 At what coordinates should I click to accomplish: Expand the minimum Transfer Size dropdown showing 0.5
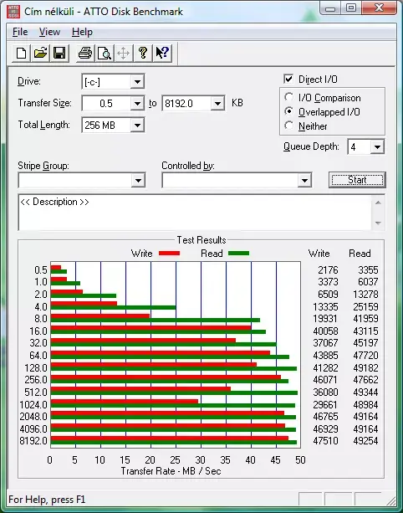coord(137,104)
